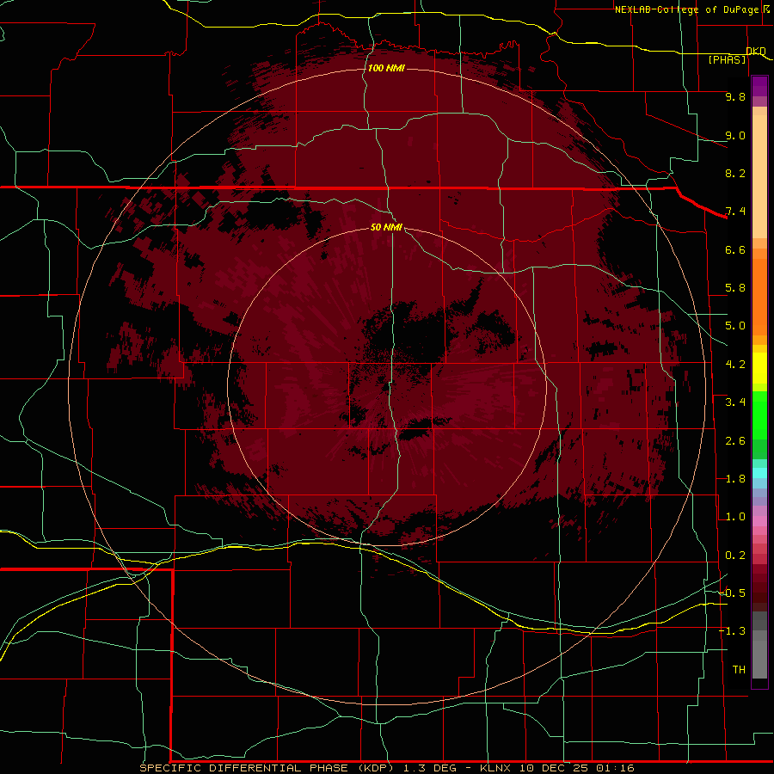
Task: Pick the purple swatch atop the color scale
Action: tap(759, 86)
